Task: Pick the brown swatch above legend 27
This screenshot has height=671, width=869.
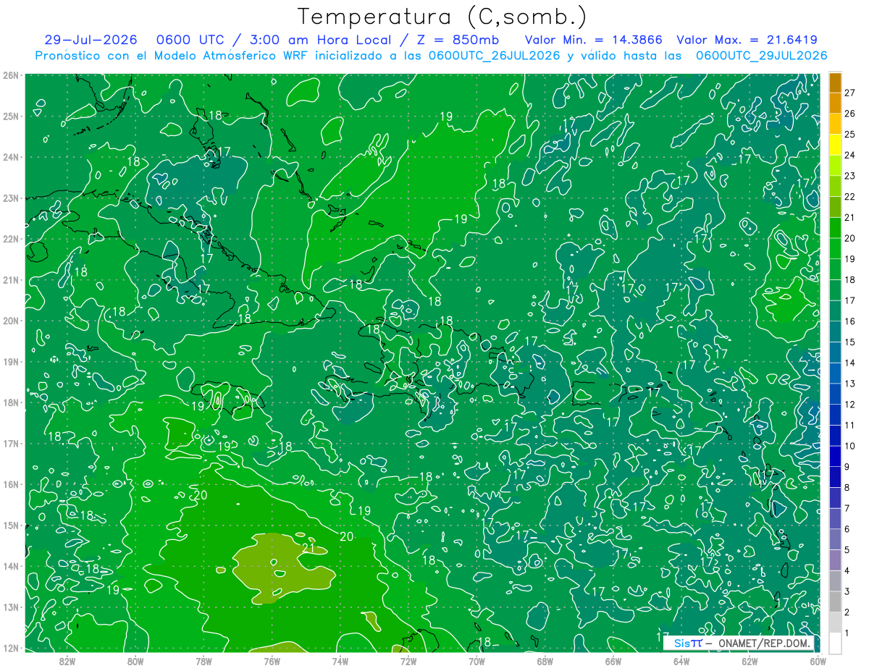Action: 835,83
